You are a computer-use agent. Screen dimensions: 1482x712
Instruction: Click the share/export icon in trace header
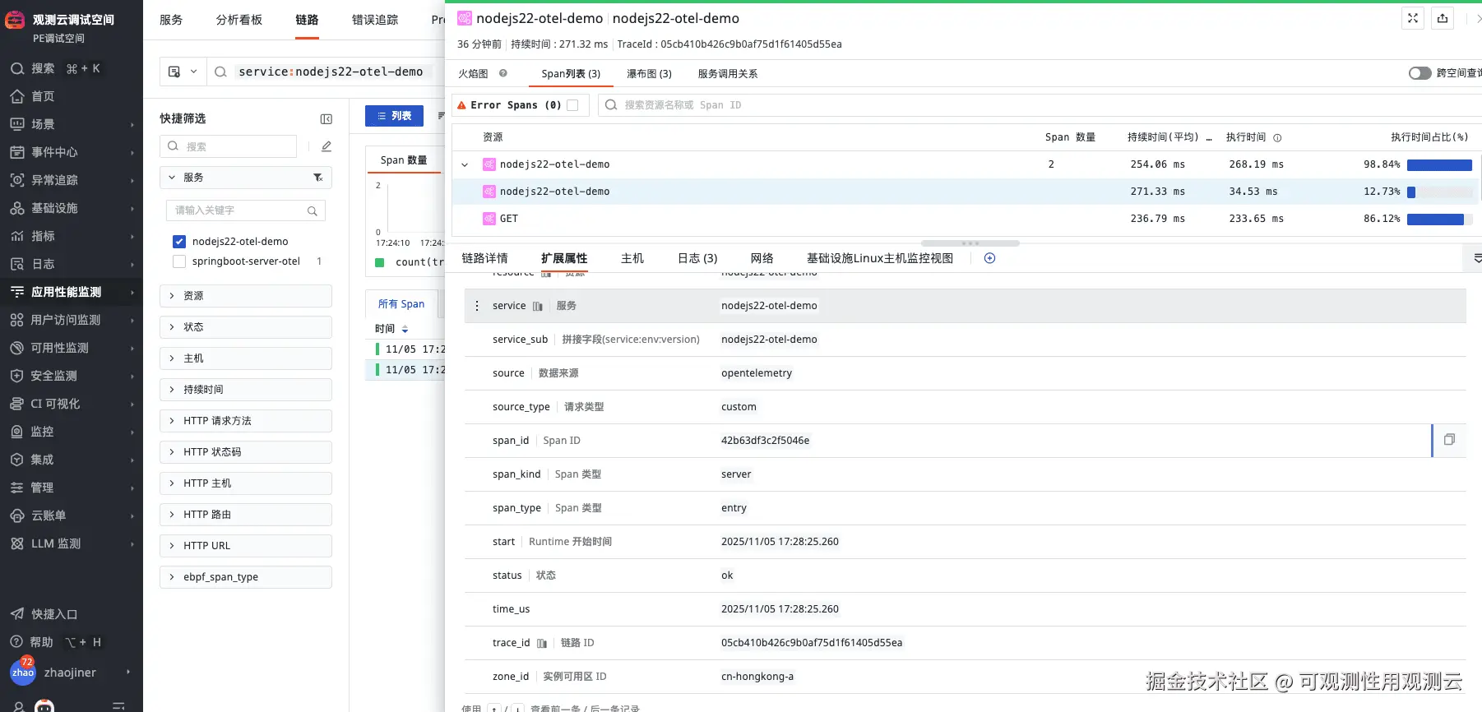coord(1443,18)
